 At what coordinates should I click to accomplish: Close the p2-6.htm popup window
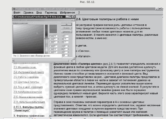(x=73, y=17)
